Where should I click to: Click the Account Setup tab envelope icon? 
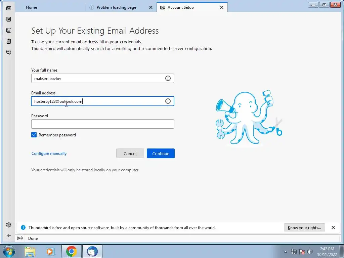[163, 8]
